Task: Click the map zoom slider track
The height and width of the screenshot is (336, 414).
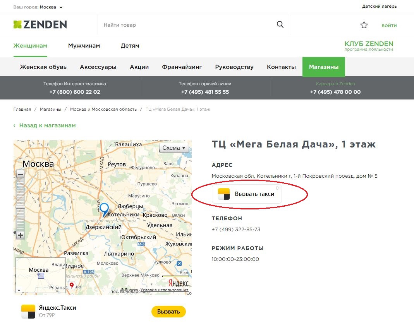Action: click(20, 205)
